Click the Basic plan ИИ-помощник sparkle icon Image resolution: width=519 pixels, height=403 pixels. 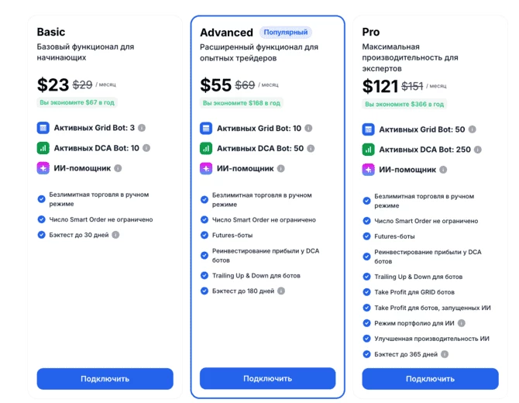click(x=43, y=168)
